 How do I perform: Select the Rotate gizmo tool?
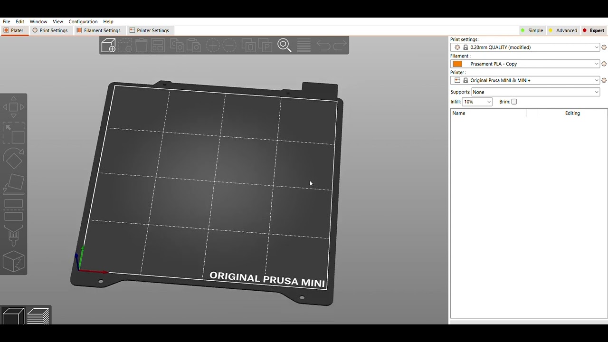13,159
